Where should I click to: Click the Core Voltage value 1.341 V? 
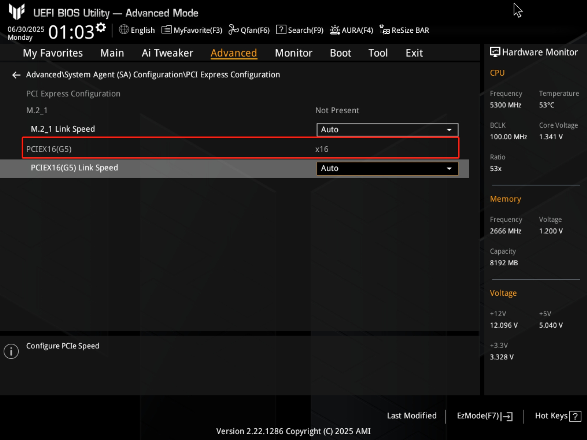click(x=551, y=137)
